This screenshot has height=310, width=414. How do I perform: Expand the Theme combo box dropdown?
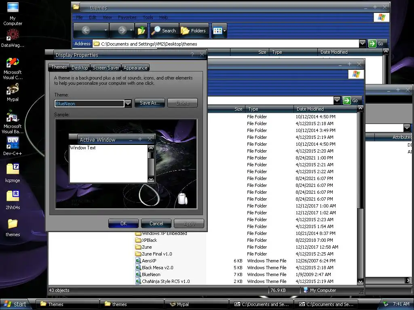coord(128,103)
